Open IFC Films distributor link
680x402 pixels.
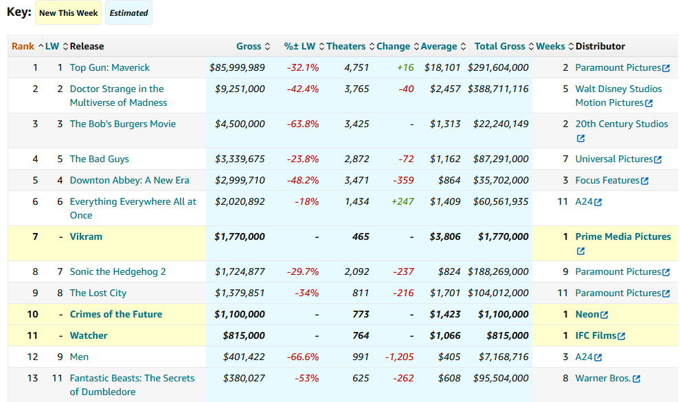(596, 335)
